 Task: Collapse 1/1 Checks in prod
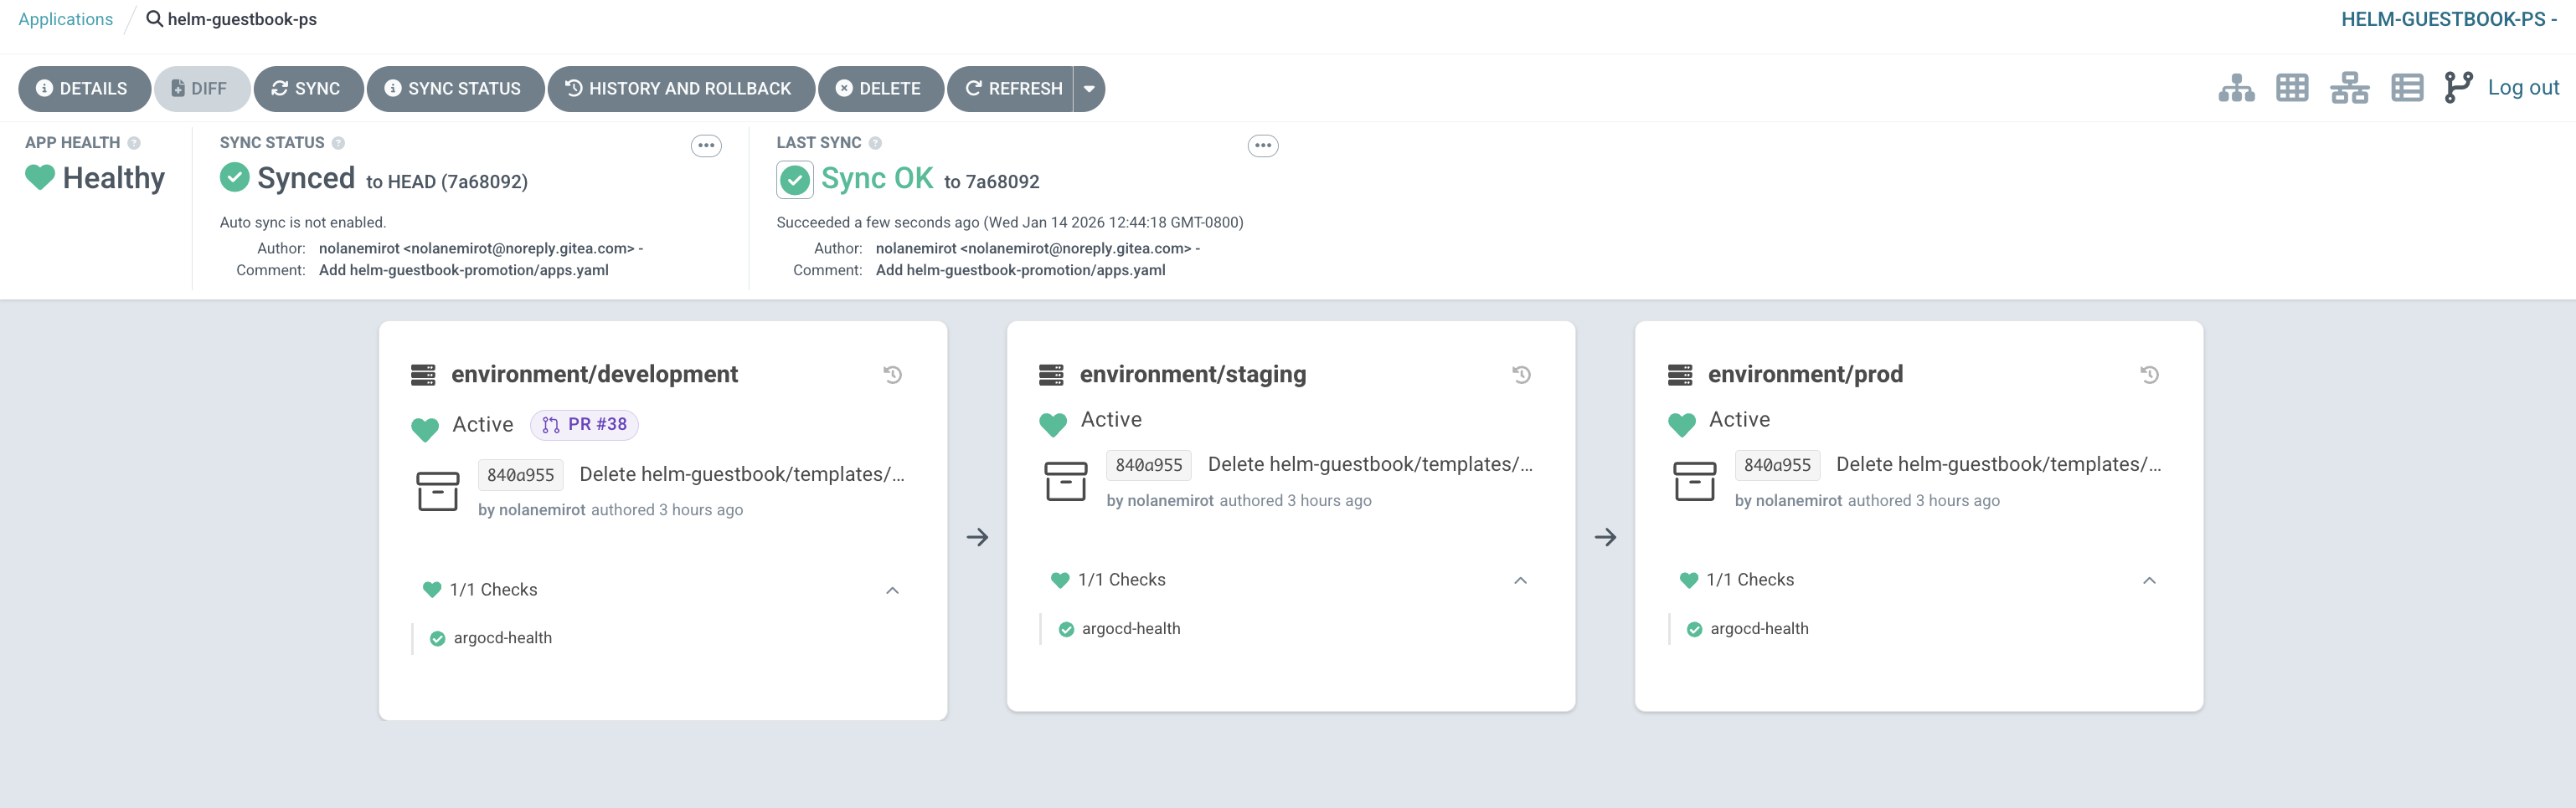[x=2149, y=580]
